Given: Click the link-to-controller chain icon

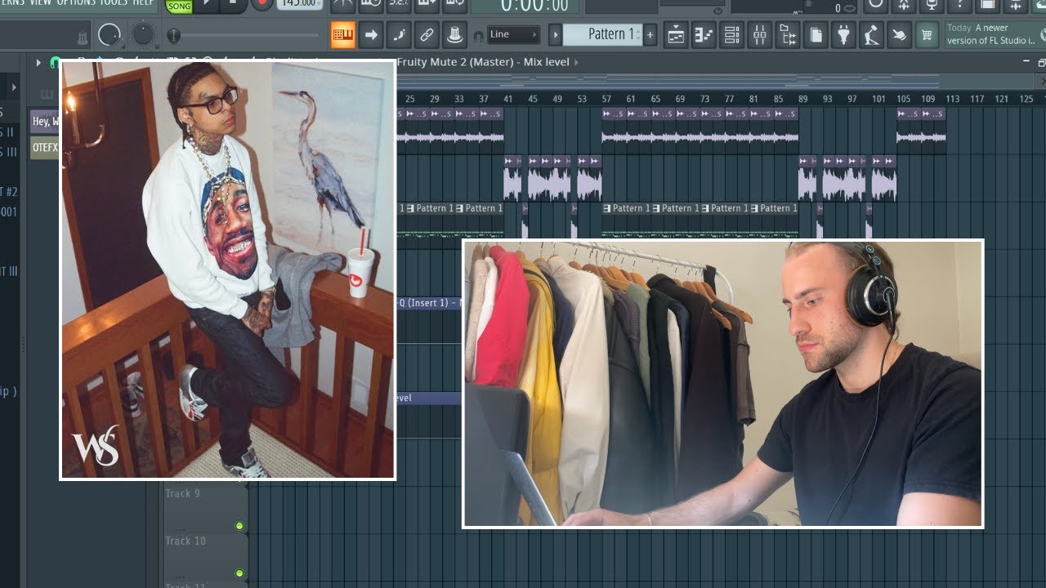Looking at the screenshot, I should tap(426, 35).
